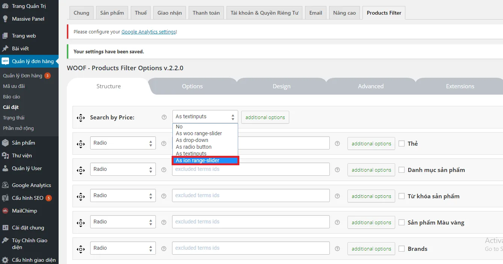The height and width of the screenshot is (264, 503).
Task: Click additional options in the Brands row
Action: click(x=372, y=249)
